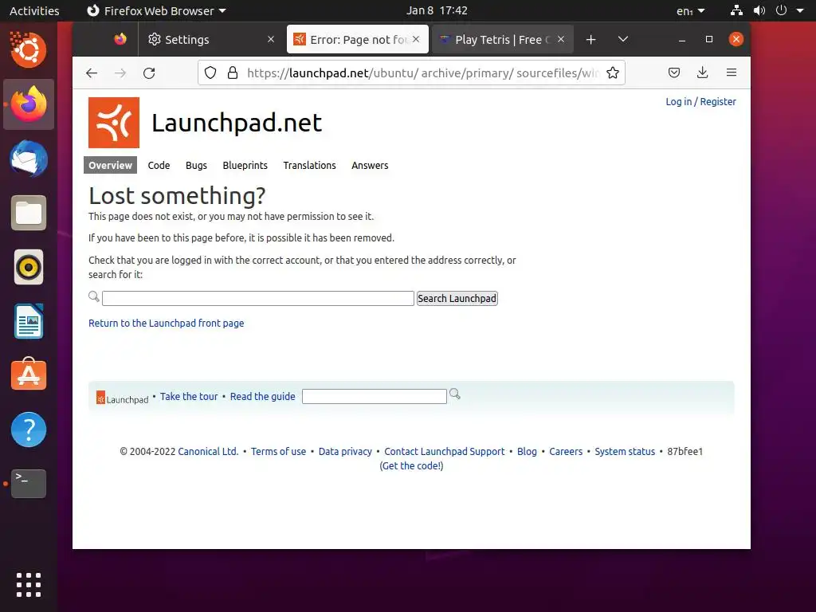Screen dimensions: 816x612
Task: Open the Terms of use link
Action: [278, 452]
